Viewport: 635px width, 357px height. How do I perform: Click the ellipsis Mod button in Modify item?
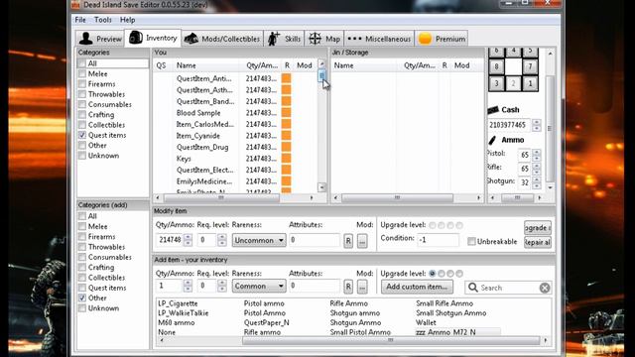(x=362, y=241)
